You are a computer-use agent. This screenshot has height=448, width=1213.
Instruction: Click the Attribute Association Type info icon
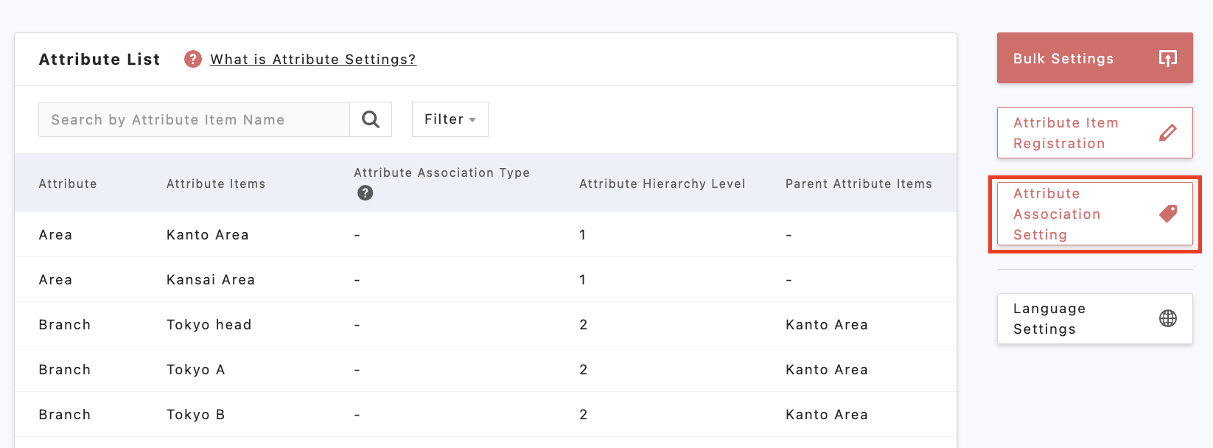(x=365, y=193)
